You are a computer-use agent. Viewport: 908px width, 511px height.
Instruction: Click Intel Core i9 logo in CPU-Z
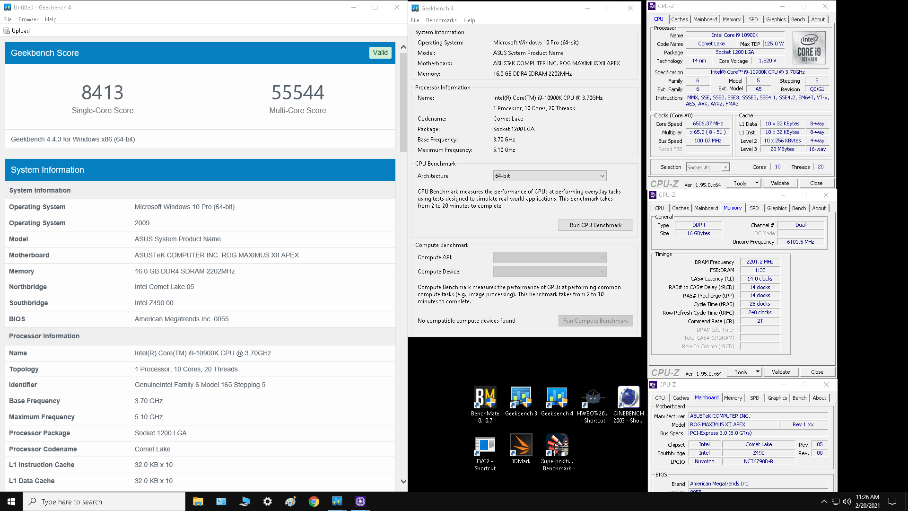tap(809, 48)
